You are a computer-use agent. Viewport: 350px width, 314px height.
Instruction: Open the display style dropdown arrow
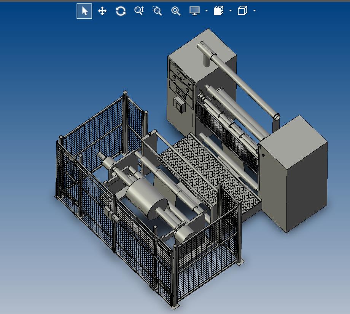click(207, 11)
